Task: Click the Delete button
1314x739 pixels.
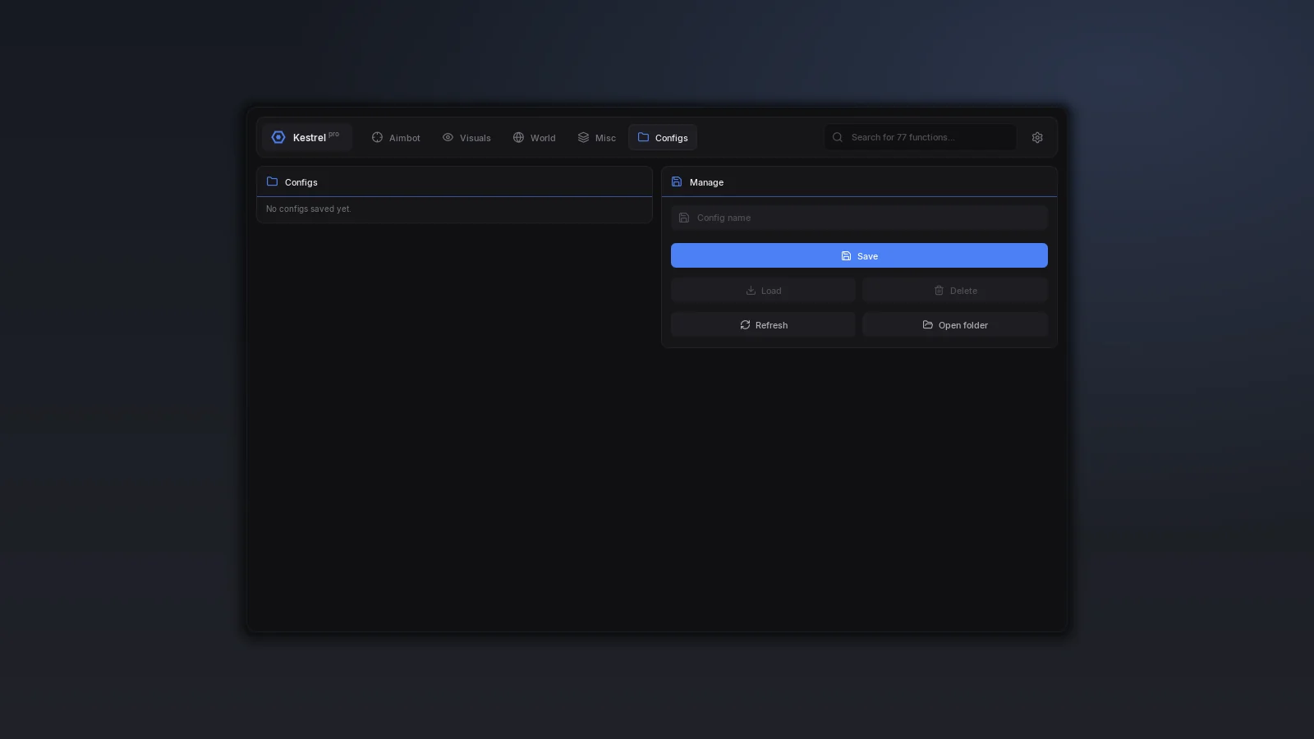Action: click(955, 290)
